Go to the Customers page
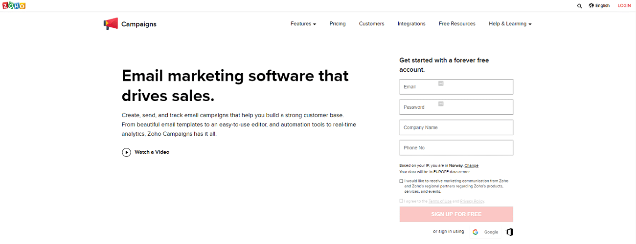This screenshot has width=636, height=244. pyautogui.click(x=371, y=23)
